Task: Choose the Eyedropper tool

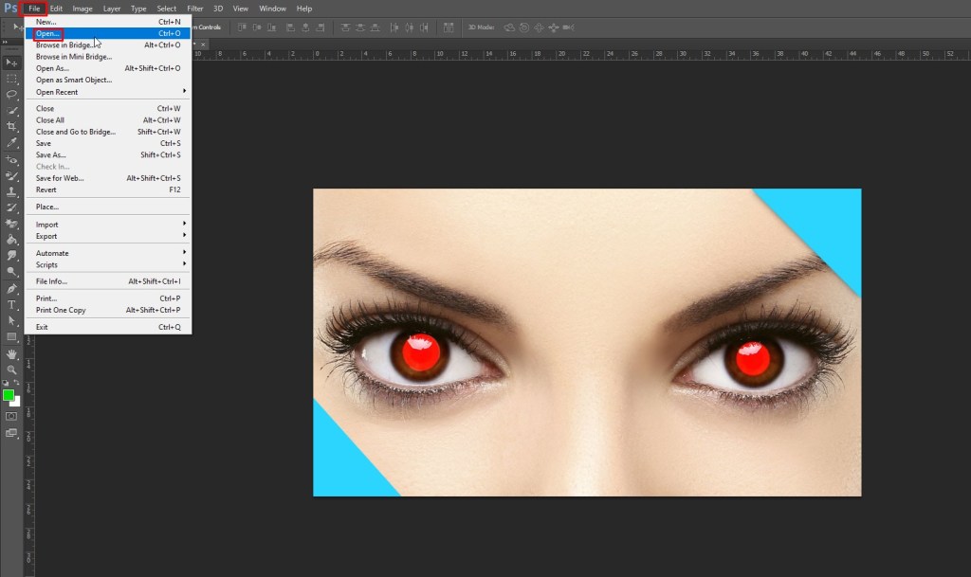Action: pyautogui.click(x=11, y=142)
